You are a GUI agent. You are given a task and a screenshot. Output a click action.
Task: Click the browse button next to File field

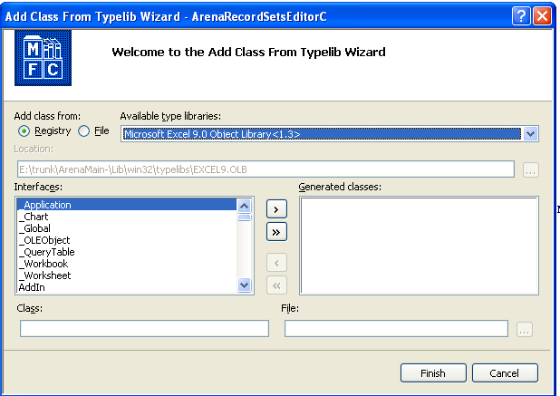click(x=524, y=329)
